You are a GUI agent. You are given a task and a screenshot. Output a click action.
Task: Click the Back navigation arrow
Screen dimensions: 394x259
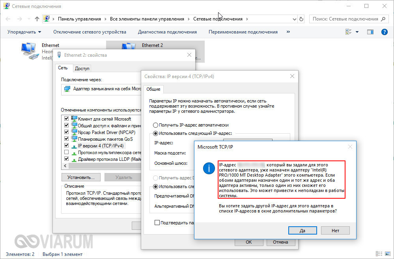click(8, 19)
